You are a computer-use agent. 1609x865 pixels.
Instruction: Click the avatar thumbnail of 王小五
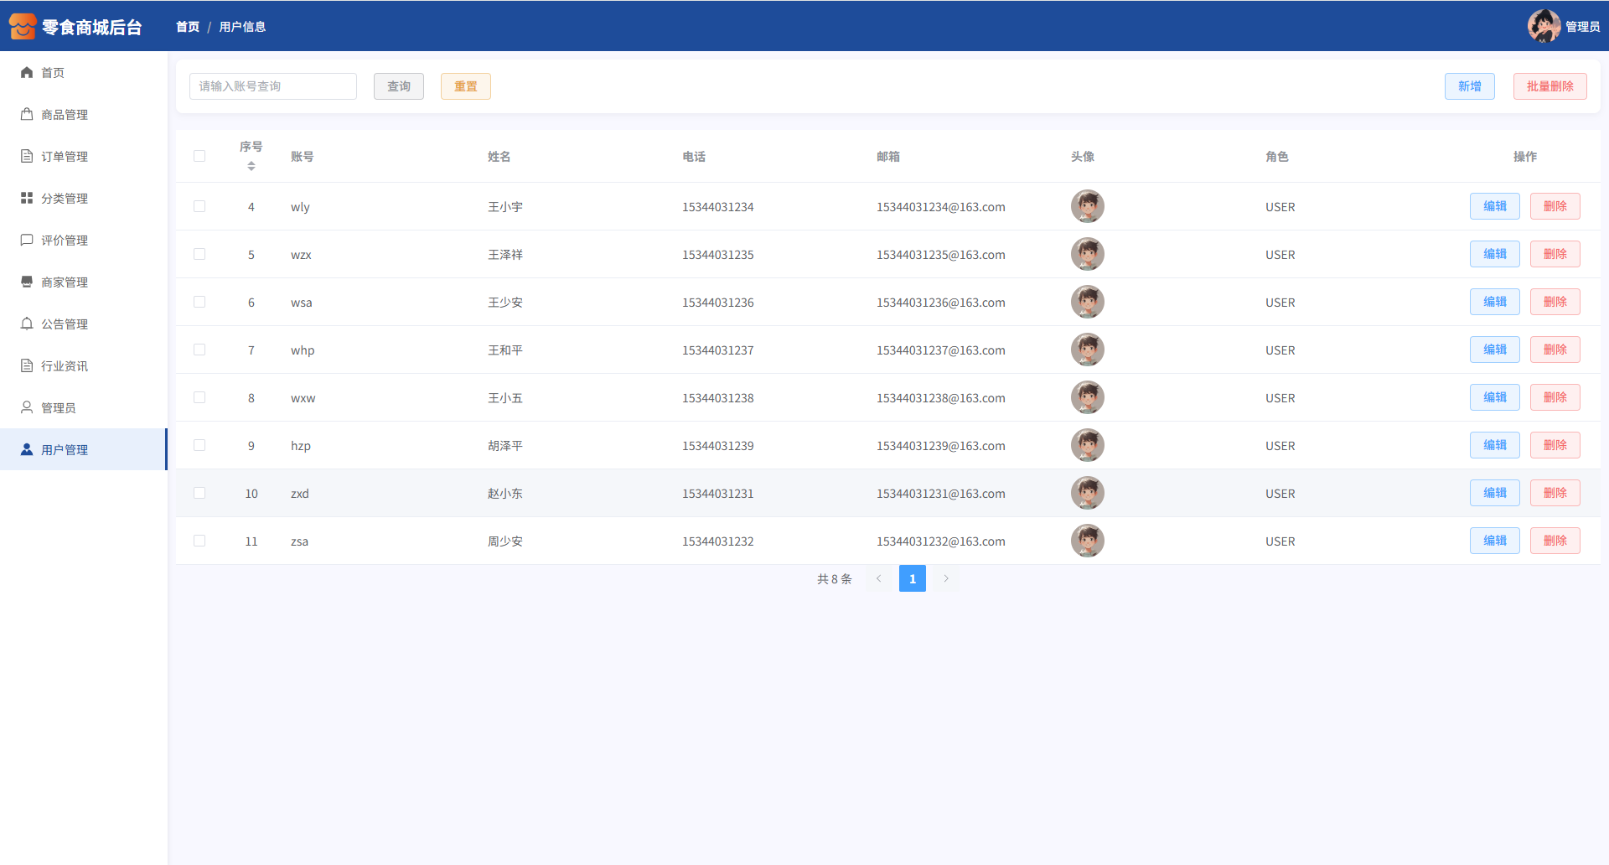1087,397
